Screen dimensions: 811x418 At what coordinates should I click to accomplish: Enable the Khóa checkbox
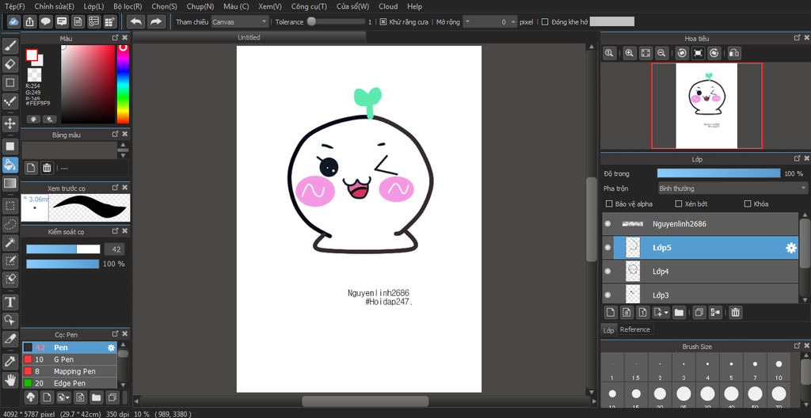[x=748, y=203]
